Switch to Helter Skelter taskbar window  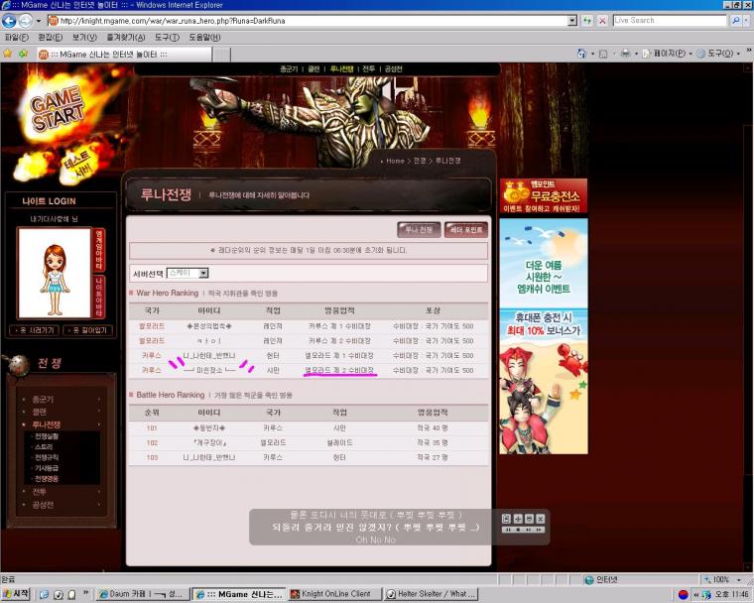pyautogui.click(x=432, y=594)
